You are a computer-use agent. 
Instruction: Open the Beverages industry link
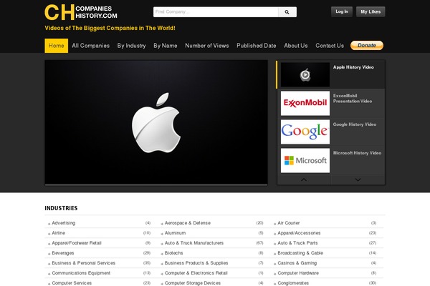coord(63,253)
